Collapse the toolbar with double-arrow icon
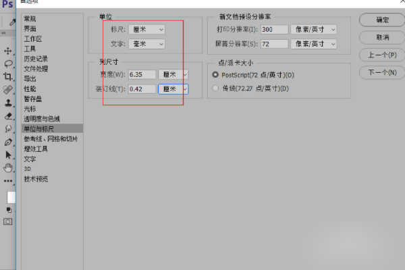 click(3, 33)
